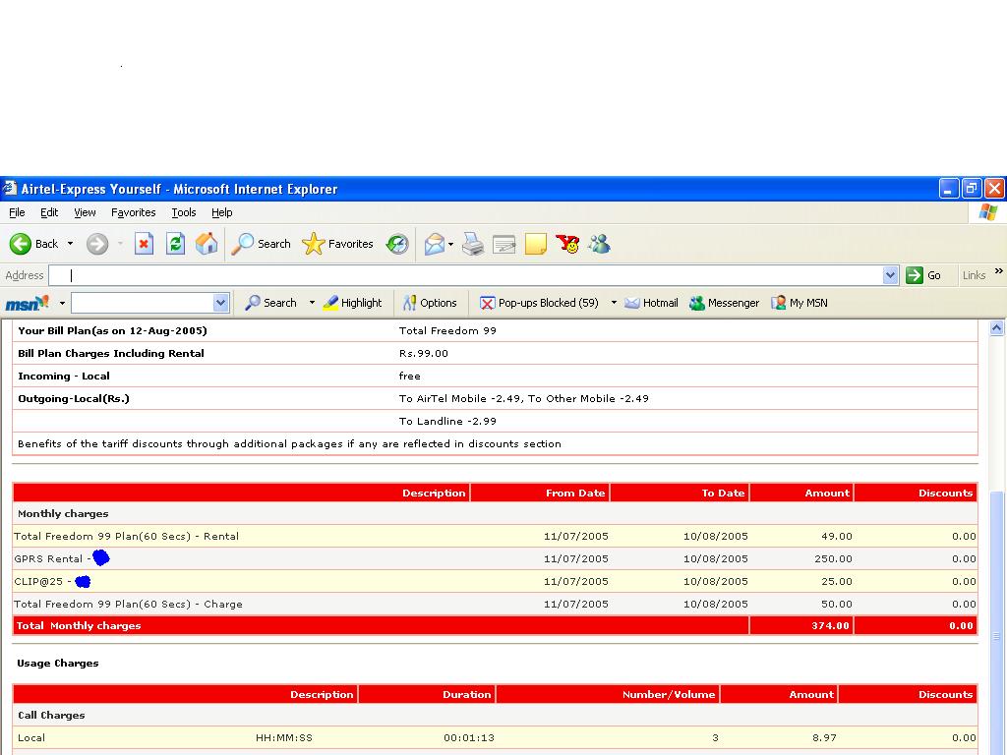Stop page loading with red X icon
Screen dimensions: 1007x755
144,244
